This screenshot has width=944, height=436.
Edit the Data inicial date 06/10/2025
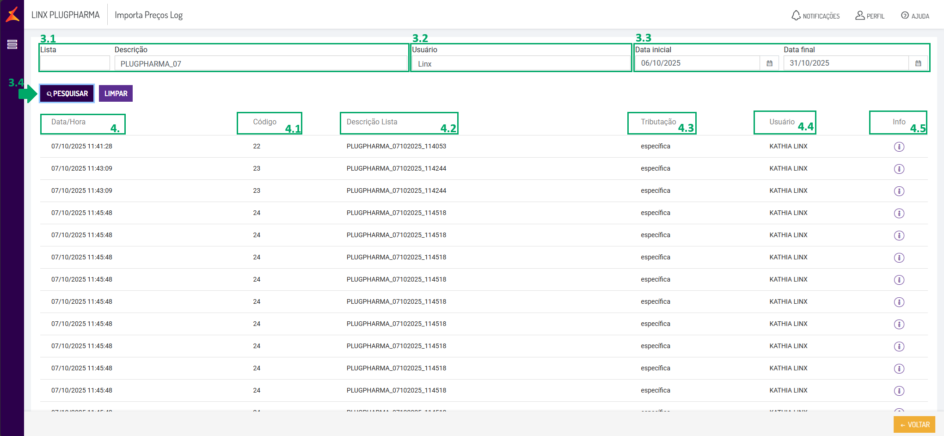(x=698, y=63)
